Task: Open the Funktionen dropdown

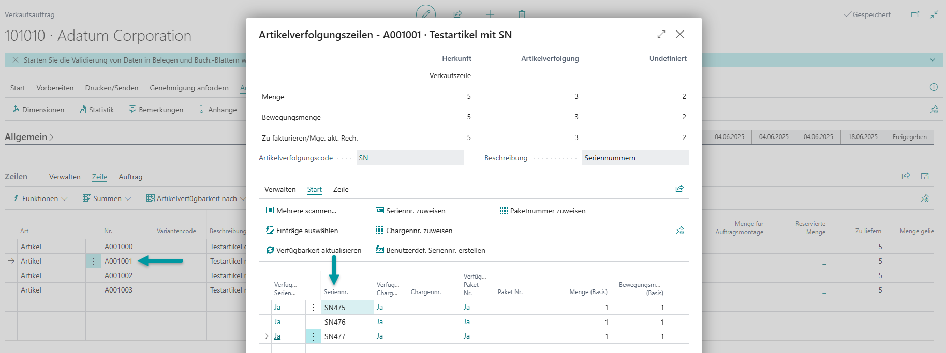Action: pyautogui.click(x=40, y=198)
